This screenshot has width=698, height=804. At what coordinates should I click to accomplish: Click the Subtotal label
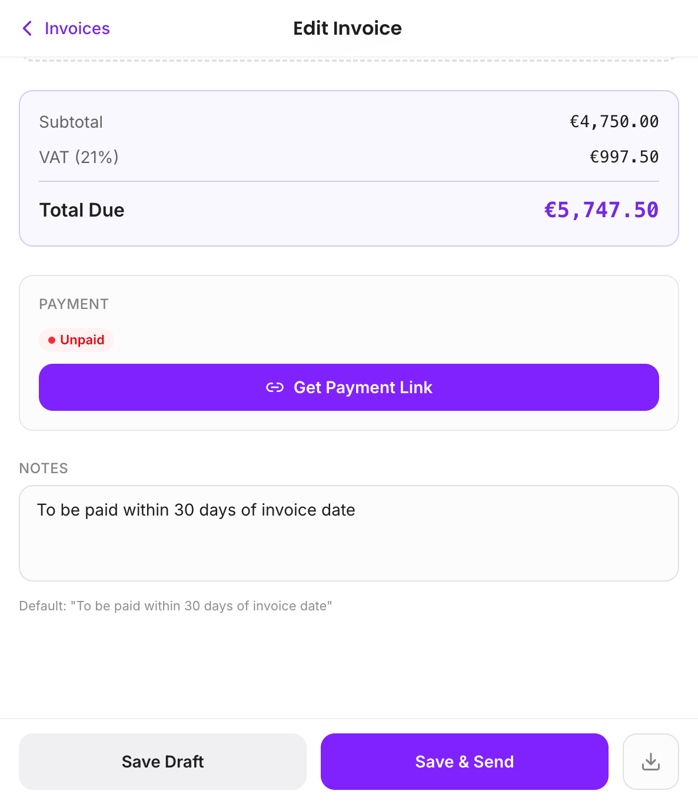71,122
